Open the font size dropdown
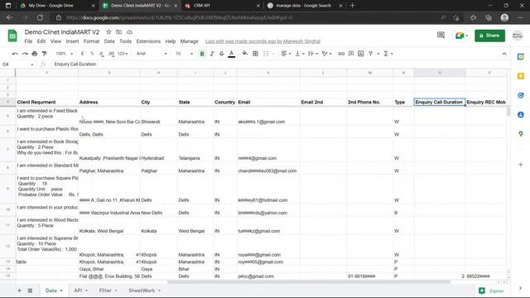Viewport: 530px width, 298px height. point(184,54)
